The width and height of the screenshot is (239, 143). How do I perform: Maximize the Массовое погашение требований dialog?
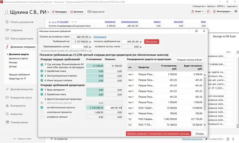coord(197,31)
